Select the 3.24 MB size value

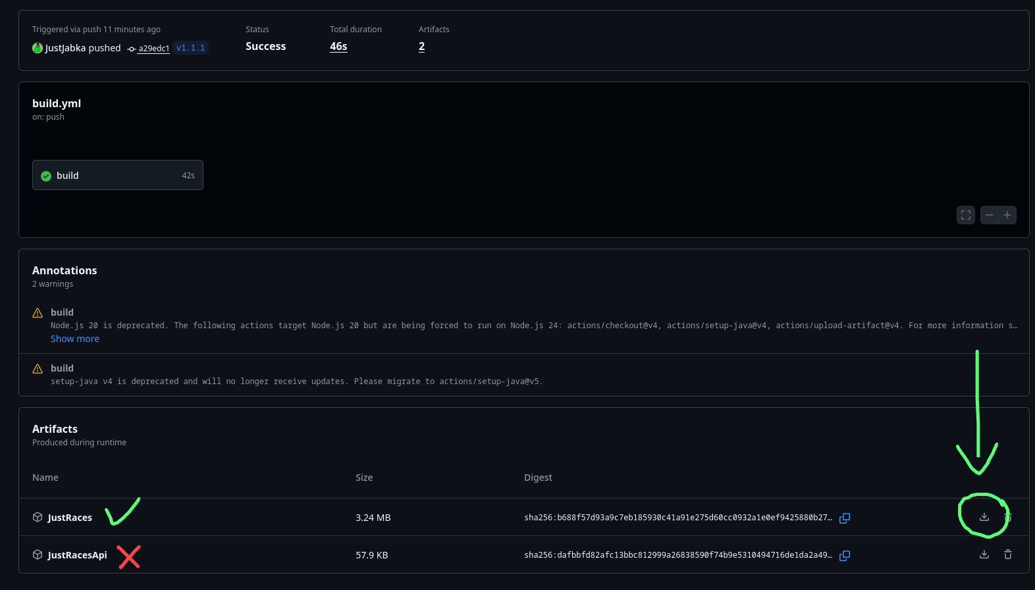(373, 518)
